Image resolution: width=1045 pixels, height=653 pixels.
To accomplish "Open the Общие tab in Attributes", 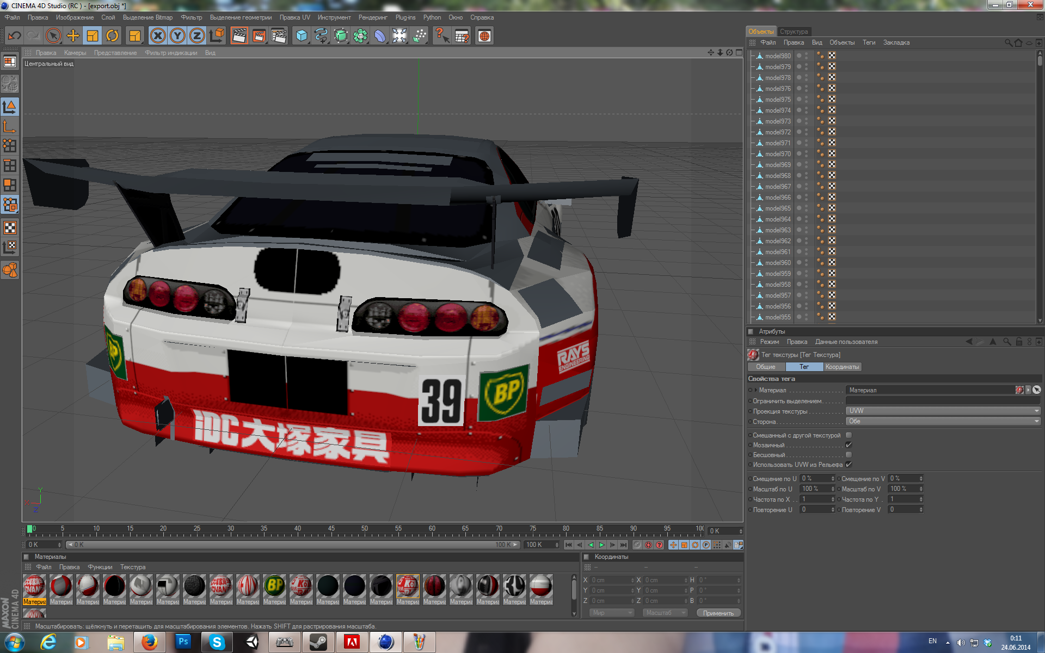I will pyautogui.click(x=765, y=367).
